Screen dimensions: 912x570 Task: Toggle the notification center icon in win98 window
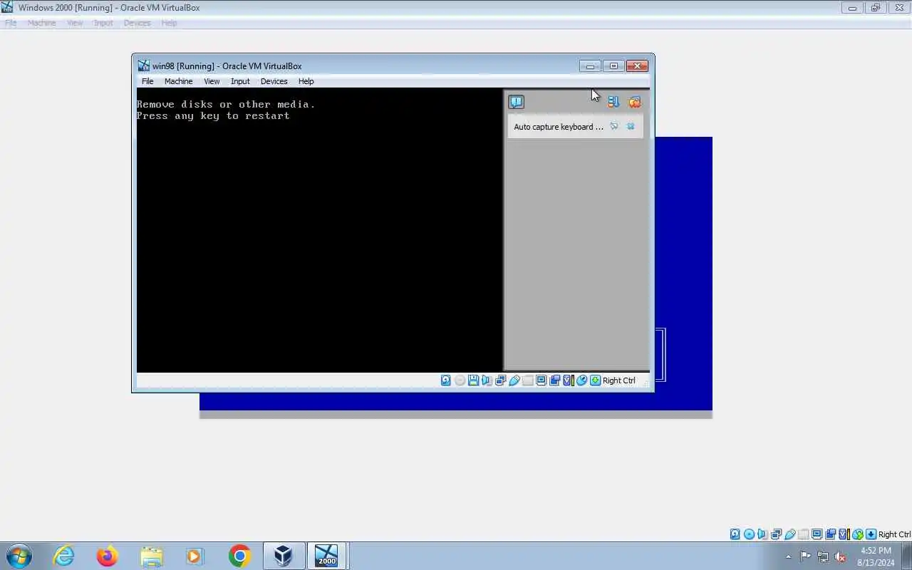click(x=516, y=102)
